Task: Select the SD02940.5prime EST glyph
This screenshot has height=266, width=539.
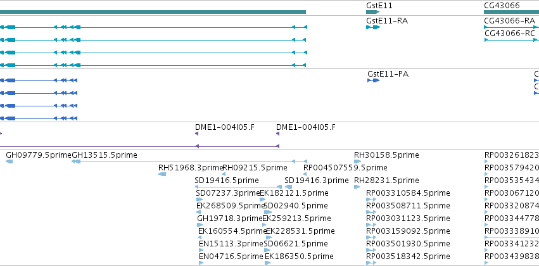Action: point(268,212)
